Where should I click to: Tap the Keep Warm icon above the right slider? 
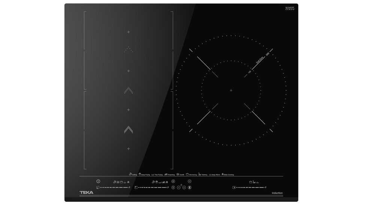tap(258, 182)
